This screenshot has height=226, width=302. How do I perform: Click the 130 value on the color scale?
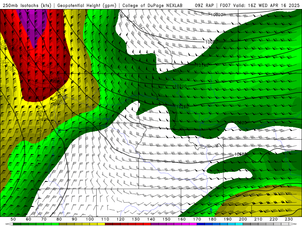[136, 219]
